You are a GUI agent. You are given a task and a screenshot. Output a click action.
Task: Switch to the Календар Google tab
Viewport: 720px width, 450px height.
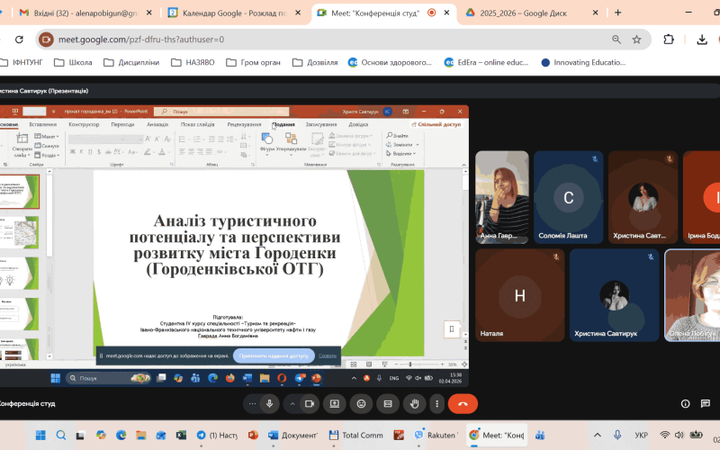tap(229, 13)
